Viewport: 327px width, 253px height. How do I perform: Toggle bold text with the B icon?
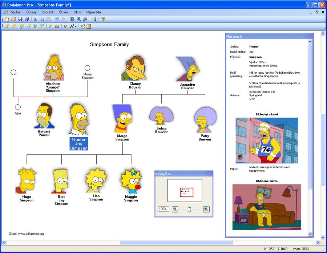tap(65, 26)
